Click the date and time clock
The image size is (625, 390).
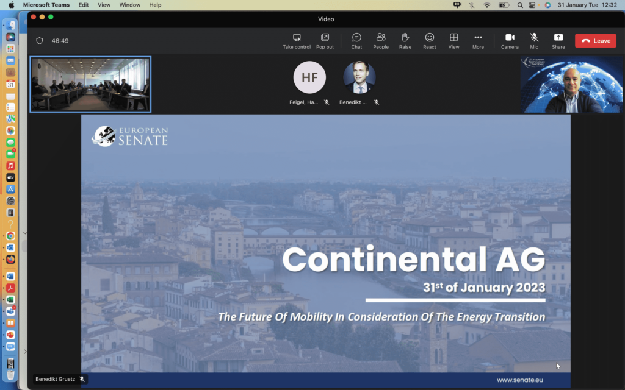(x=587, y=5)
